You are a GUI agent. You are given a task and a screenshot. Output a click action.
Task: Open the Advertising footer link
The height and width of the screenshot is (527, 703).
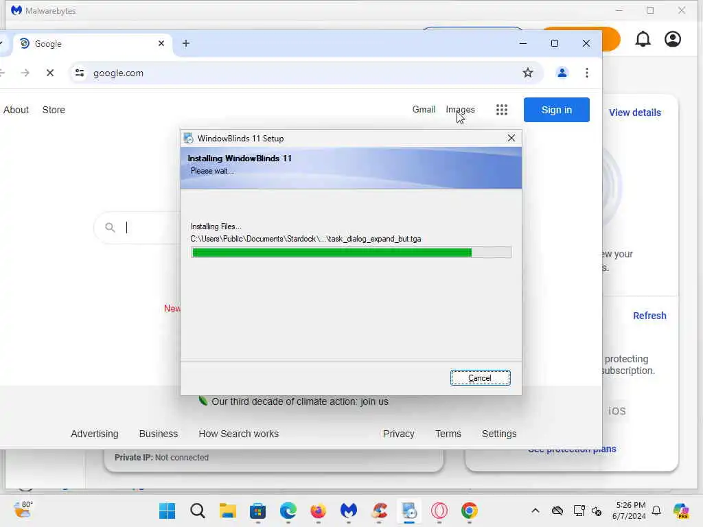pyautogui.click(x=95, y=434)
